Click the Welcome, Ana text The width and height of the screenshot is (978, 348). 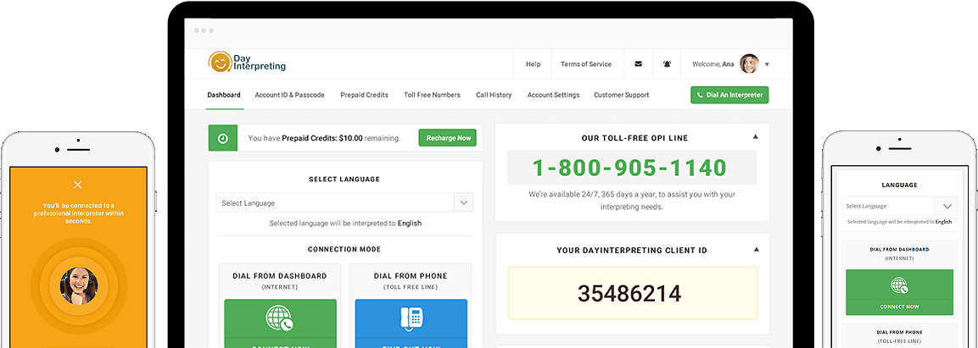point(713,64)
